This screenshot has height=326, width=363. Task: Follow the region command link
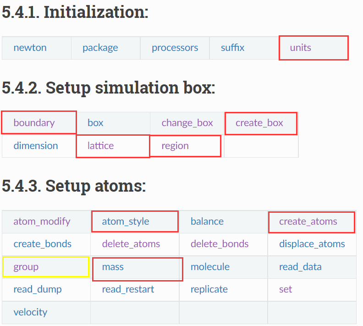click(175, 146)
